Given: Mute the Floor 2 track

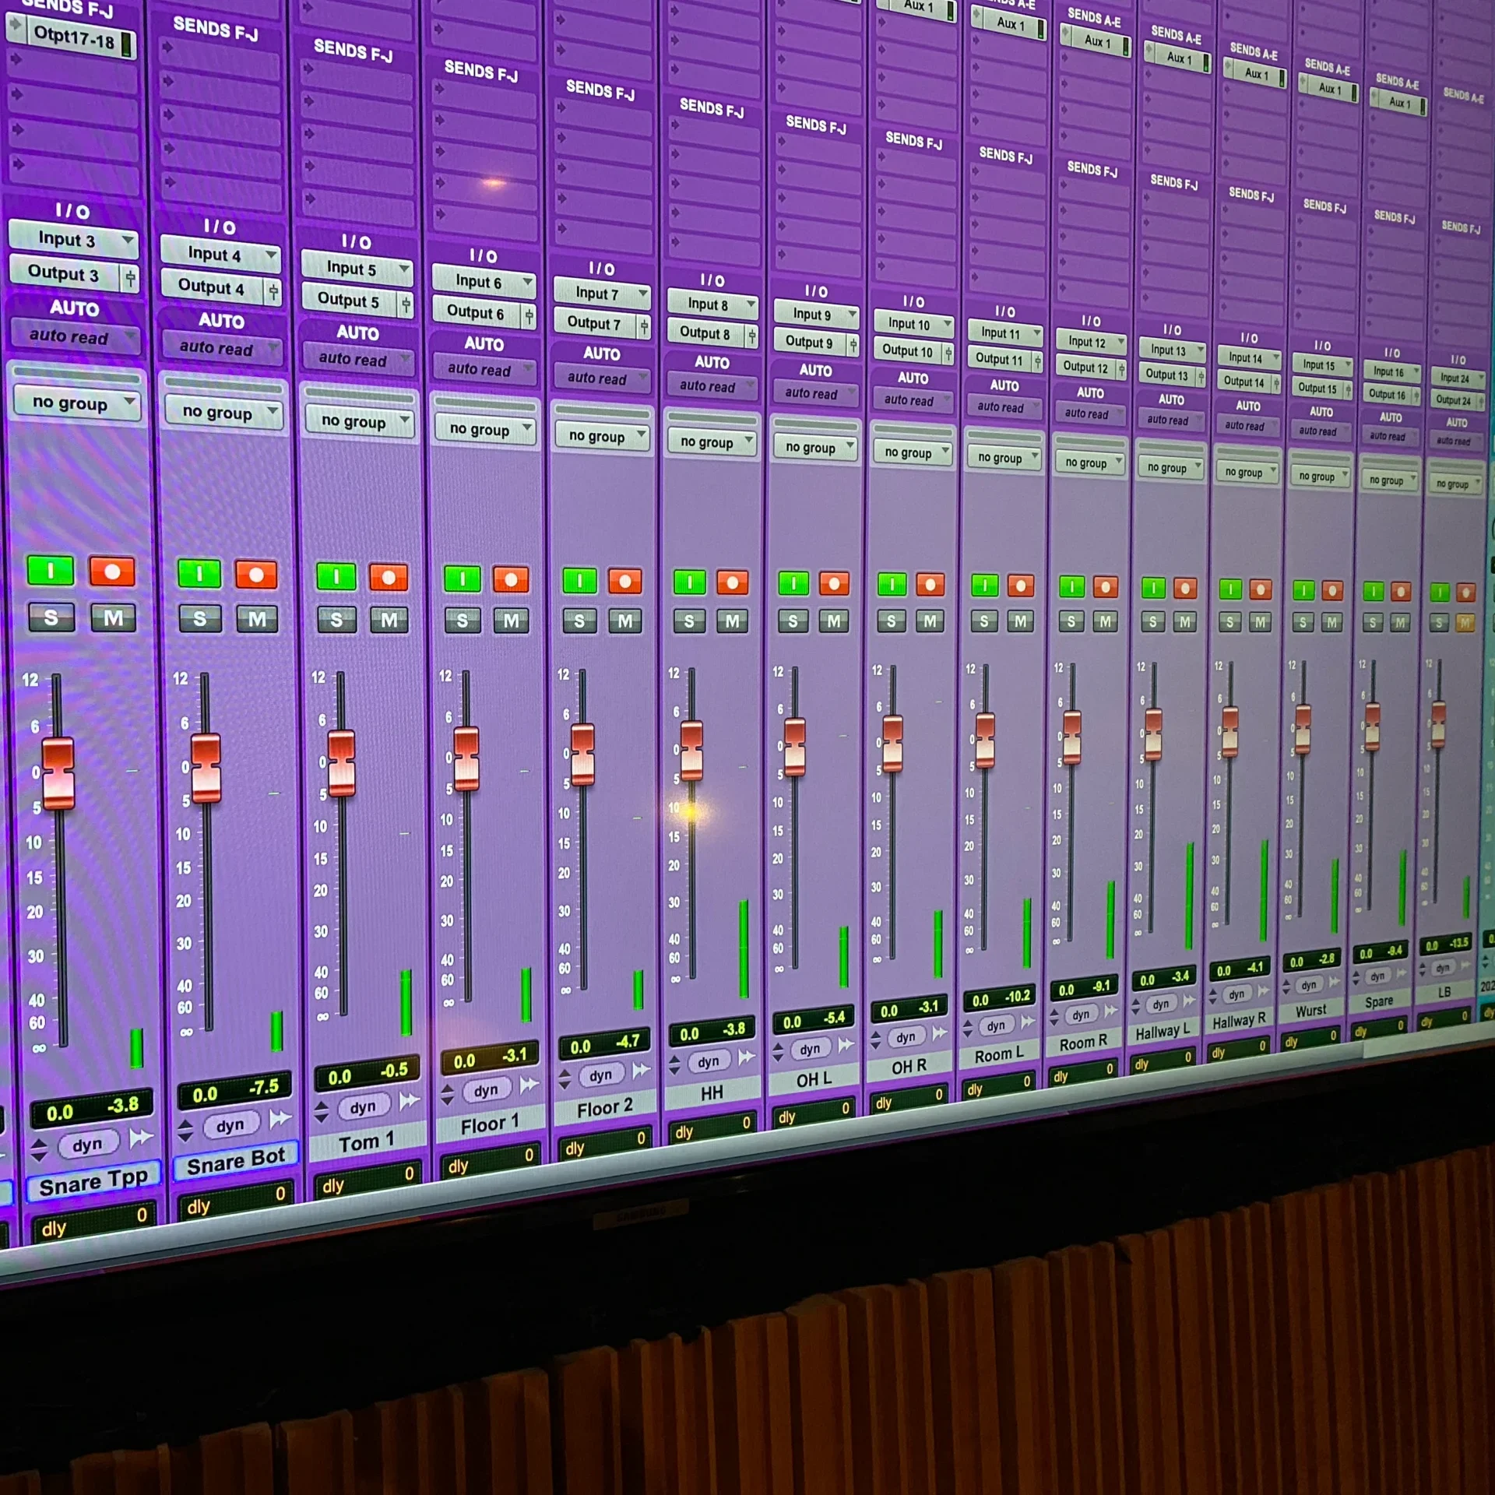Looking at the screenshot, I should pos(625,621).
